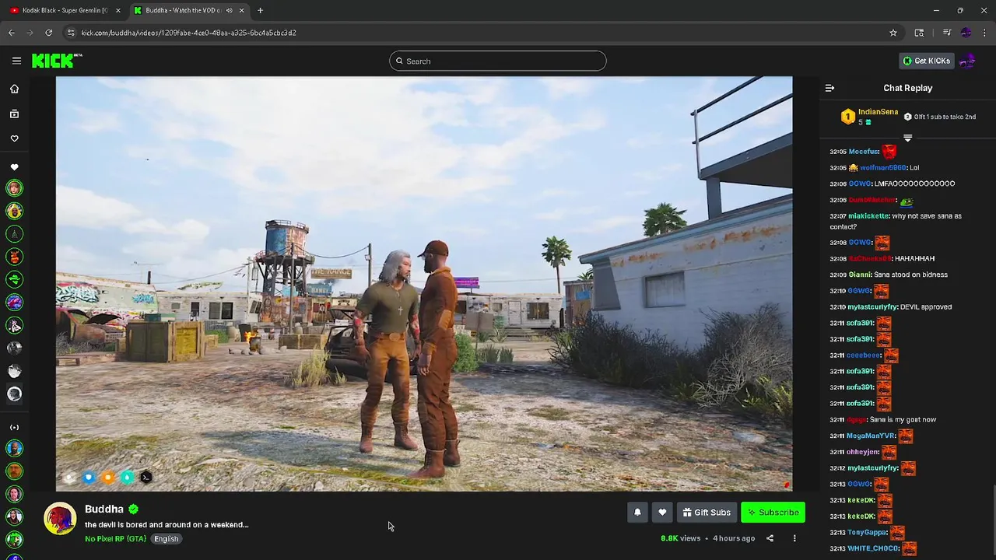Go back in browser history
The image size is (996, 560).
point(11,33)
